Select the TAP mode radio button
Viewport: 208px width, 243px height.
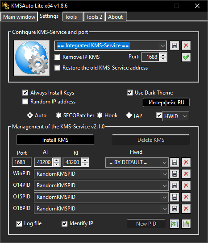coord(129,115)
